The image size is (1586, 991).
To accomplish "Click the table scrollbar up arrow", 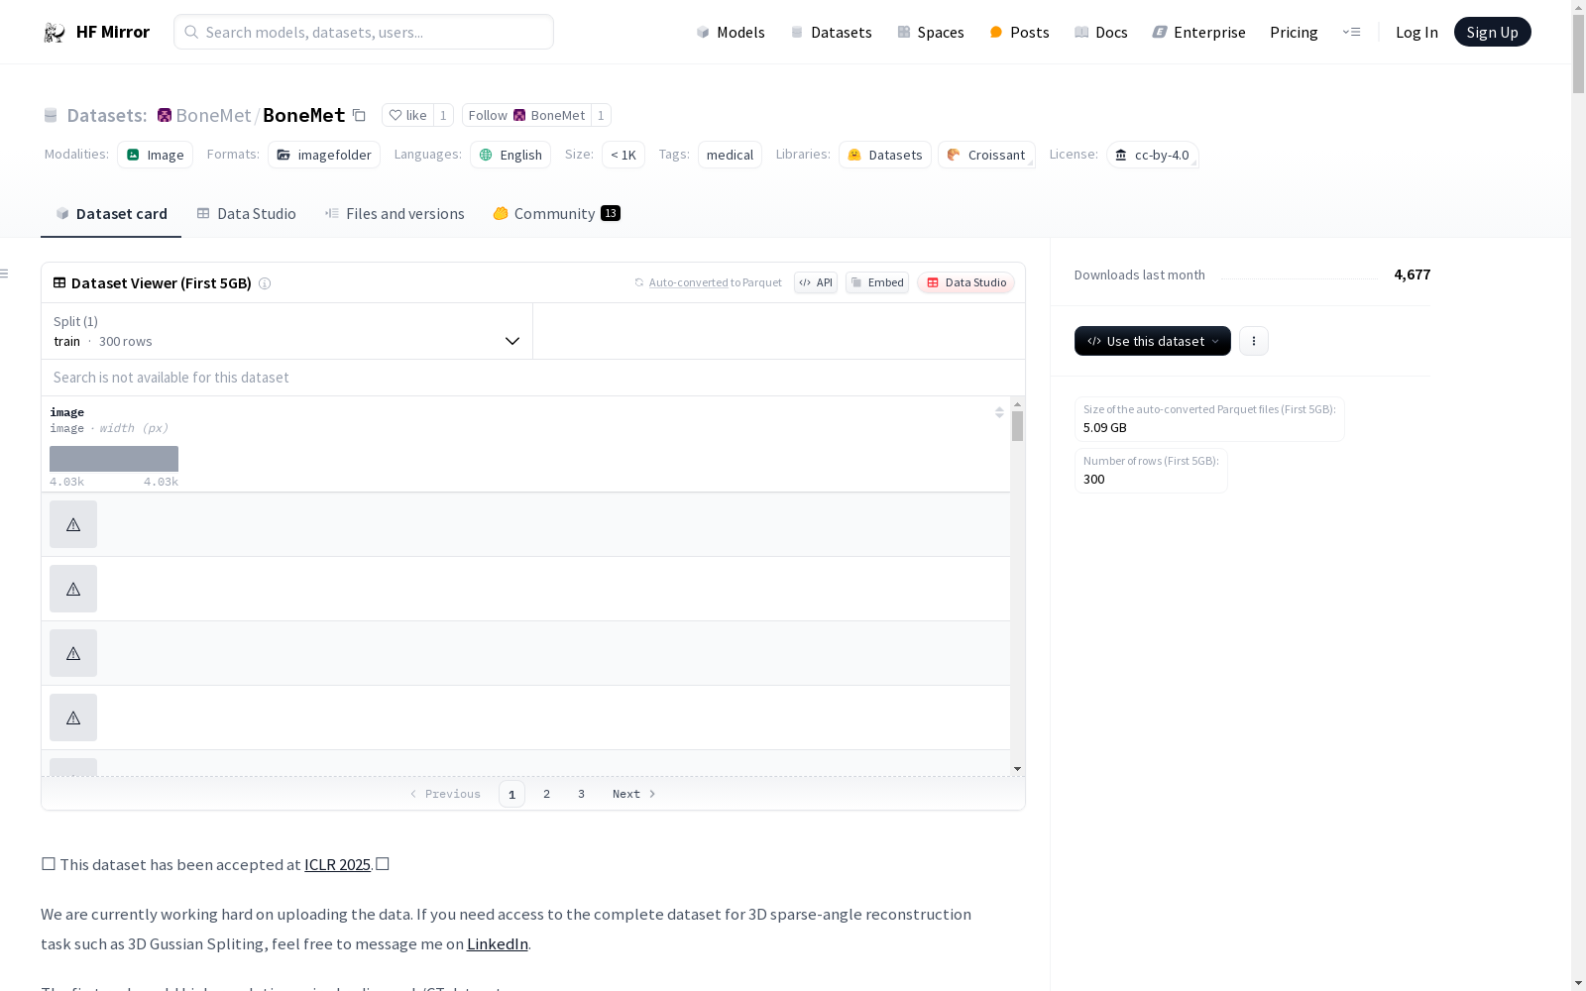I will (1017, 404).
